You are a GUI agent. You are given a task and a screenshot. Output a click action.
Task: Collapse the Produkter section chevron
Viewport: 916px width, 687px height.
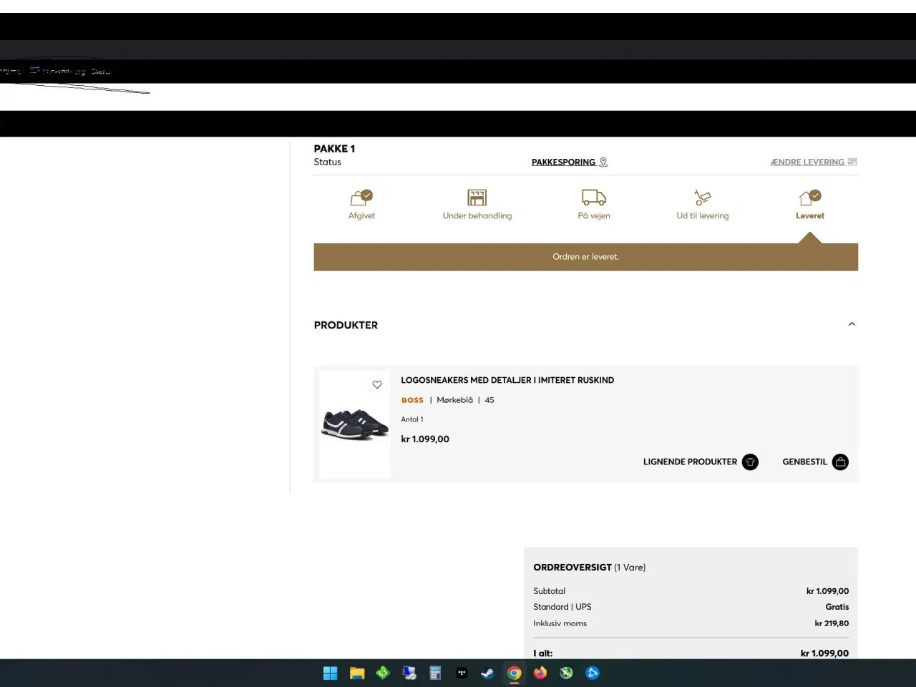(852, 324)
